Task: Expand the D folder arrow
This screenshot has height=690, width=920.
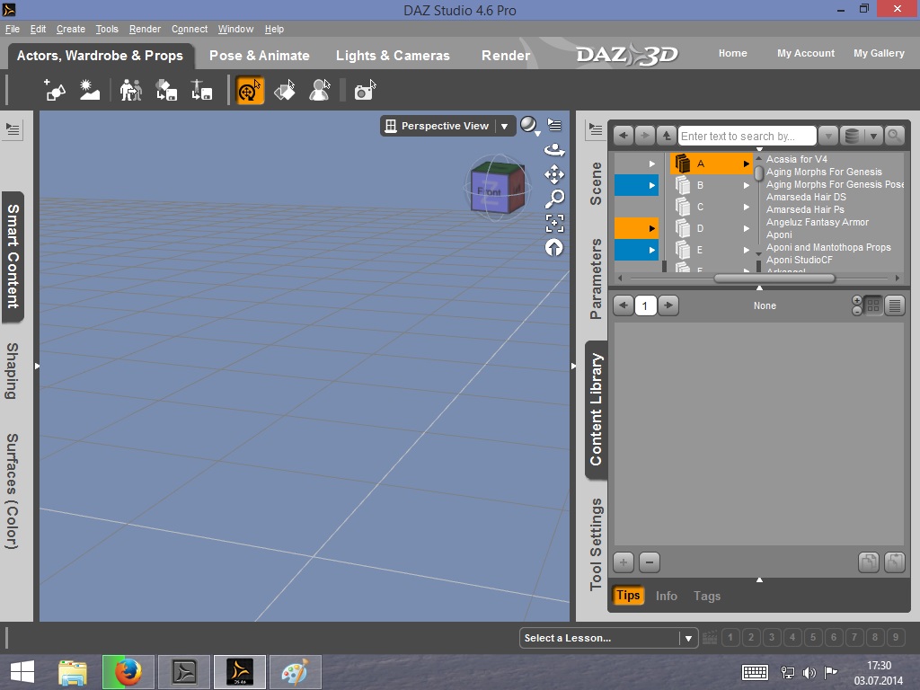Action: (x=747, y=228)
